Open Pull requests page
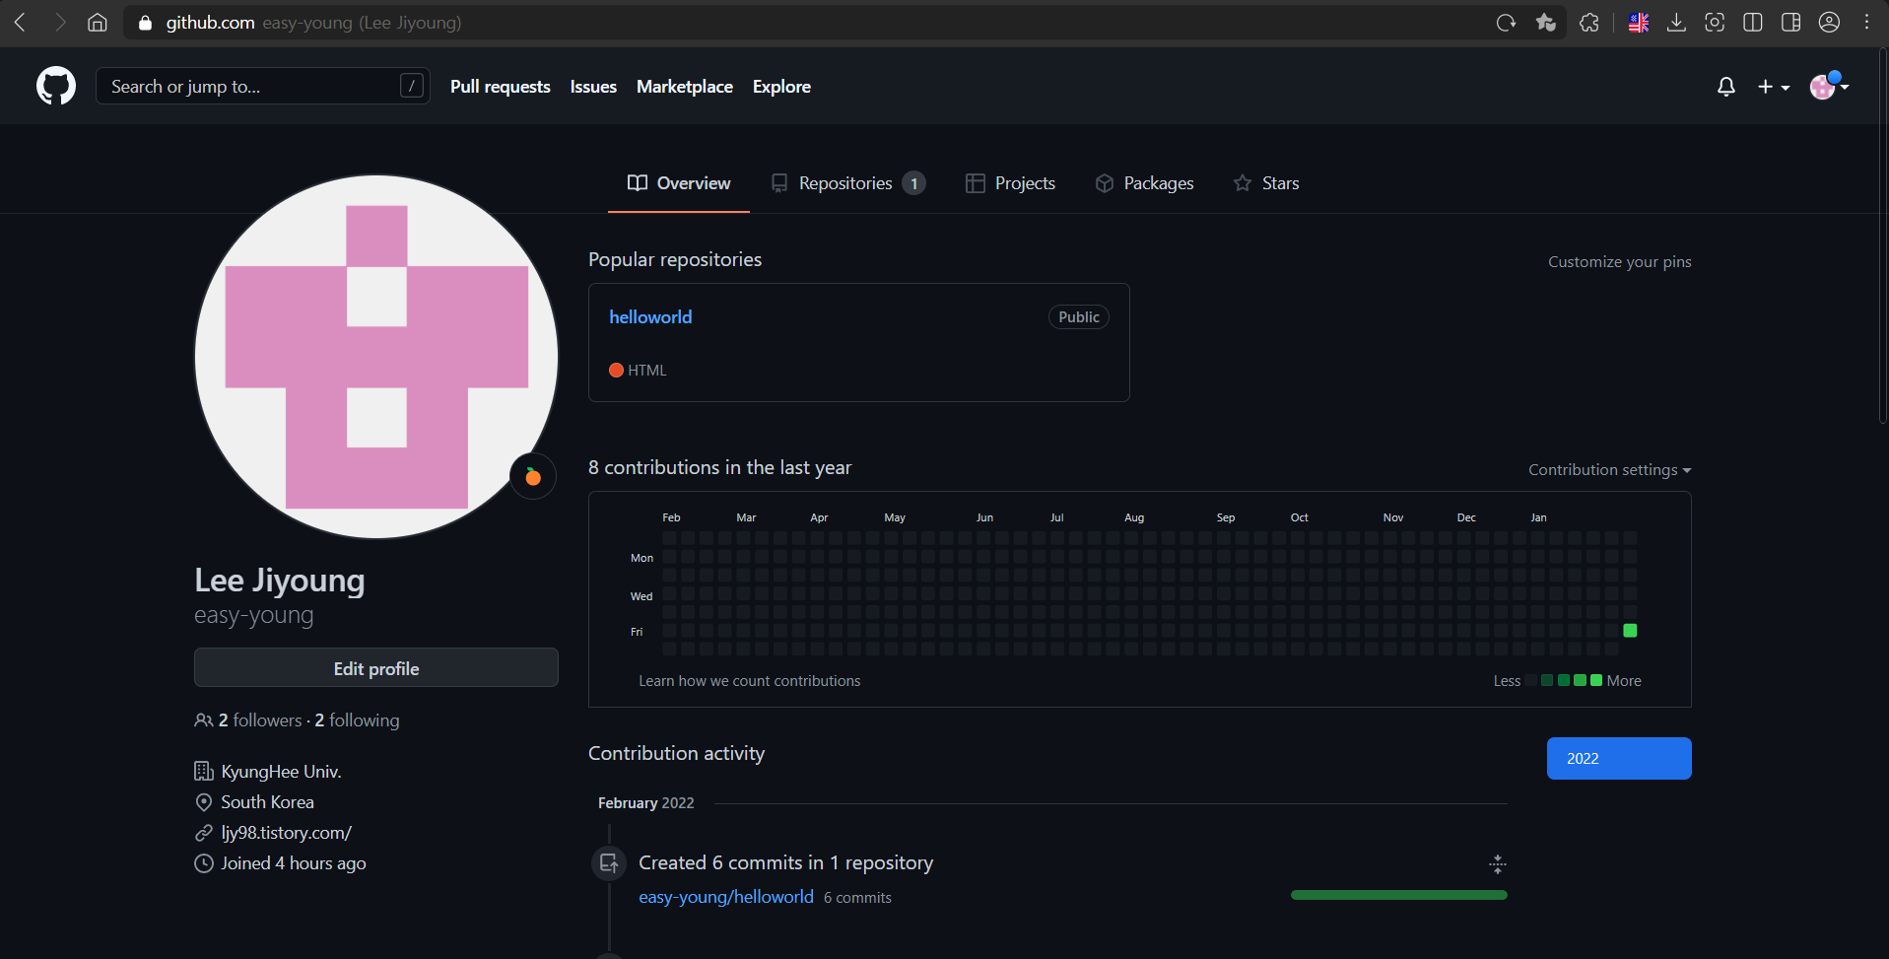This screenshot has width=1889, height=959. click(x=501, y=87)
